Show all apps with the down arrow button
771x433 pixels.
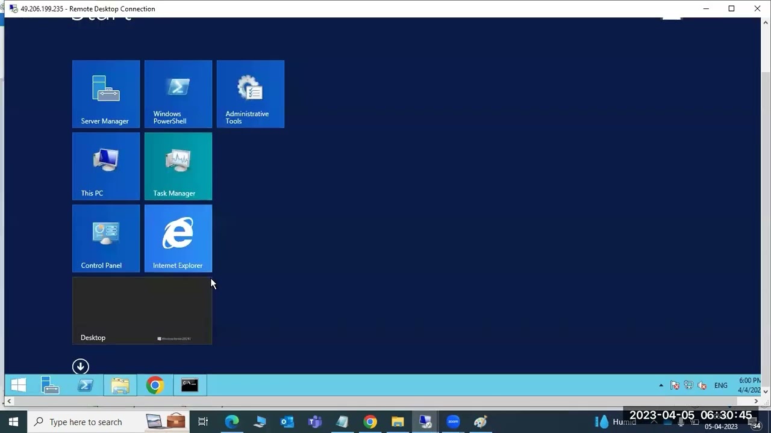point(81,366)
